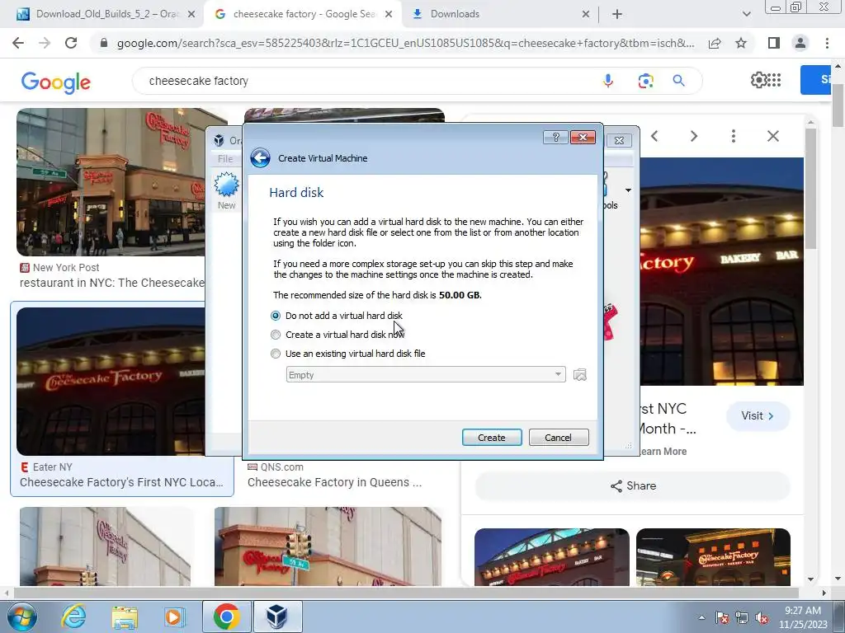Close the Google image preview panel

click(772, 136)
